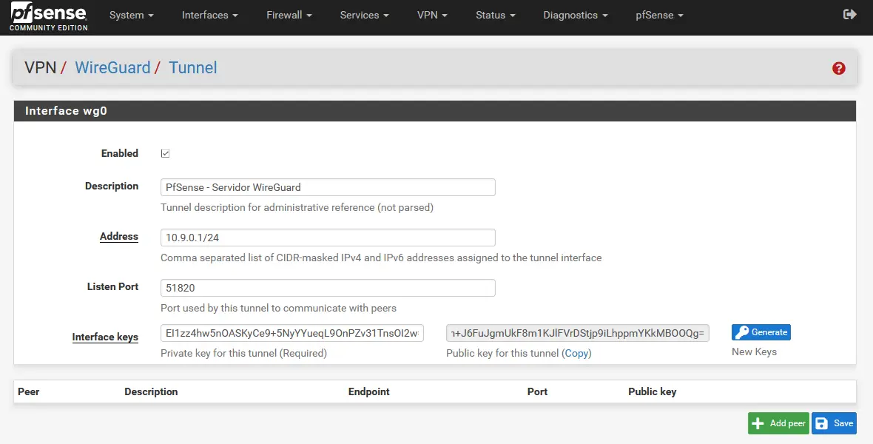Open the VPN menu

click(x=432, y=15)
